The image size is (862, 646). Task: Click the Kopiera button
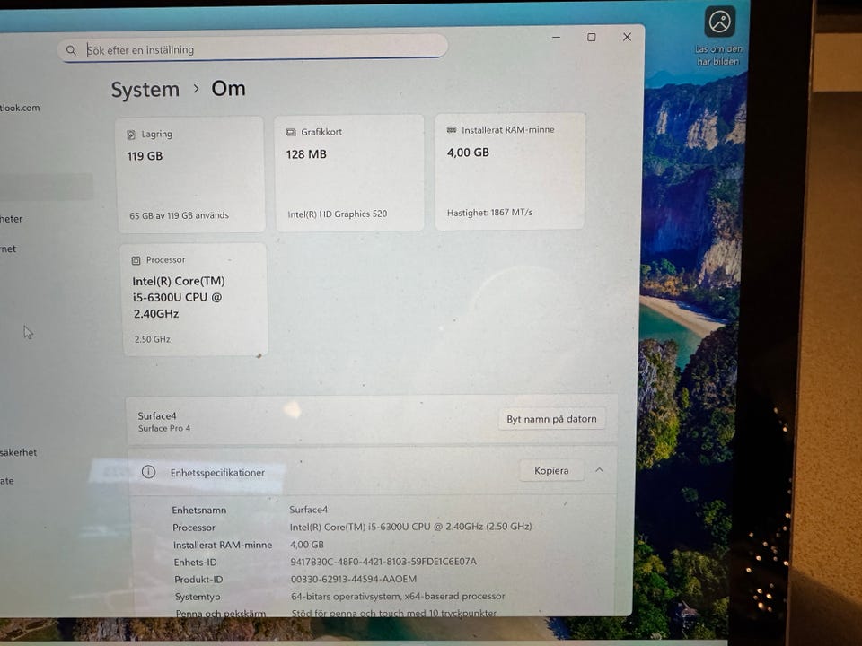click(x=551, y=471)
